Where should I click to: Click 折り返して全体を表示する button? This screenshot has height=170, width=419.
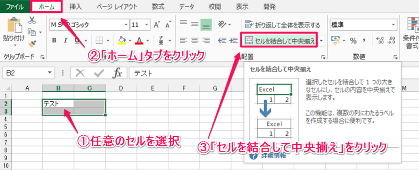click(282, 25)
